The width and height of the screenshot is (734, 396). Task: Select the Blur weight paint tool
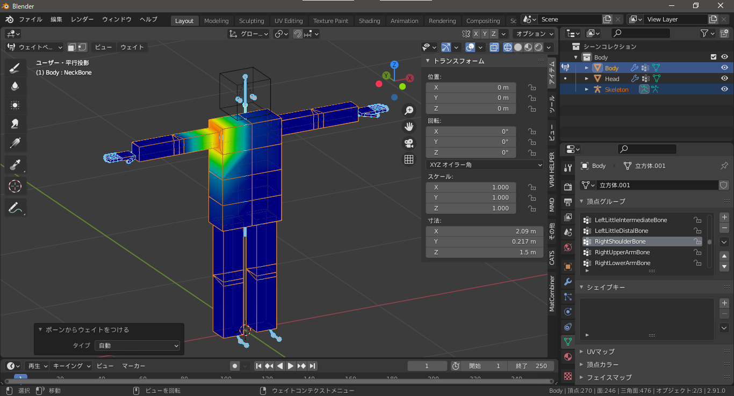pos(15,86)
